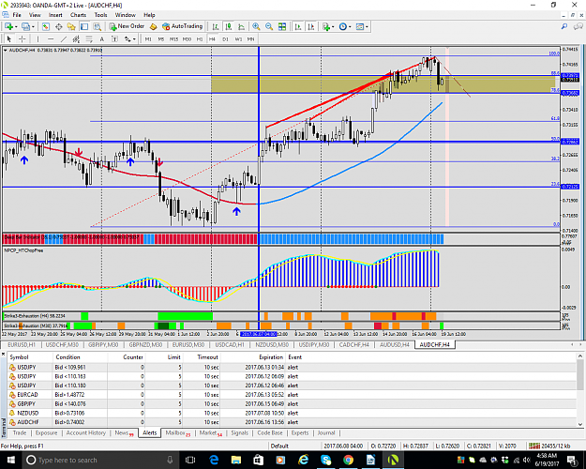Expand the New Chart dropdown arrow
Viewport: 586px width, 469px height.
coord(16,26)
